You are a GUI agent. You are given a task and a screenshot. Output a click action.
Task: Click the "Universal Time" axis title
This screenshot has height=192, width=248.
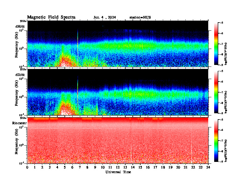point(118,172)
